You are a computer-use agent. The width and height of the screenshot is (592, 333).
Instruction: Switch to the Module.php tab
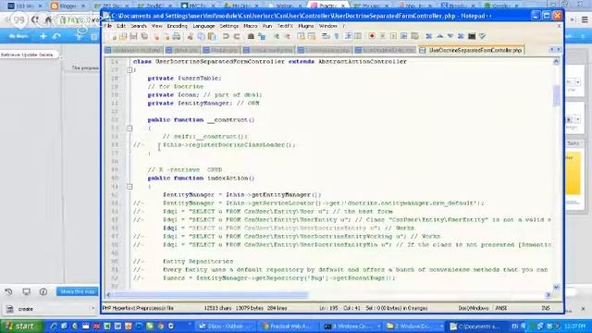click(x=221, y=50)
